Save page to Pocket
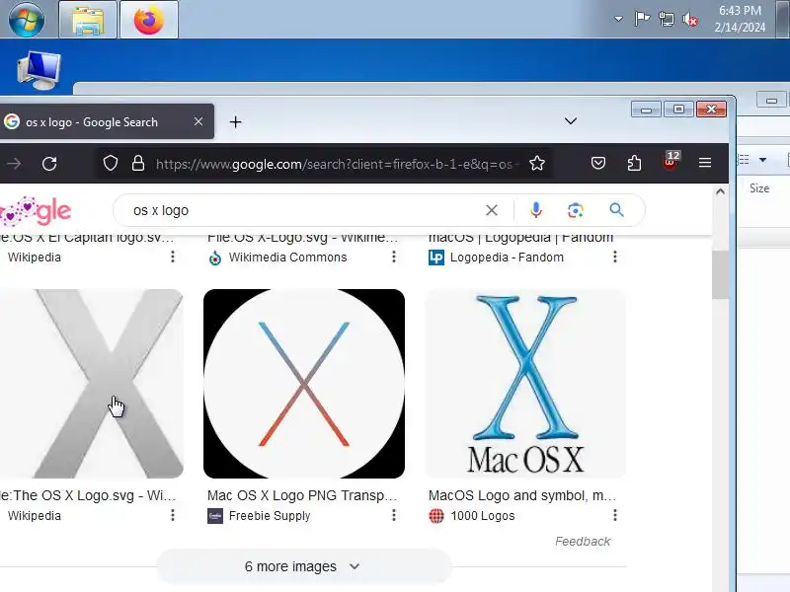Screen dimensions: 790x592 click(598, 163)
